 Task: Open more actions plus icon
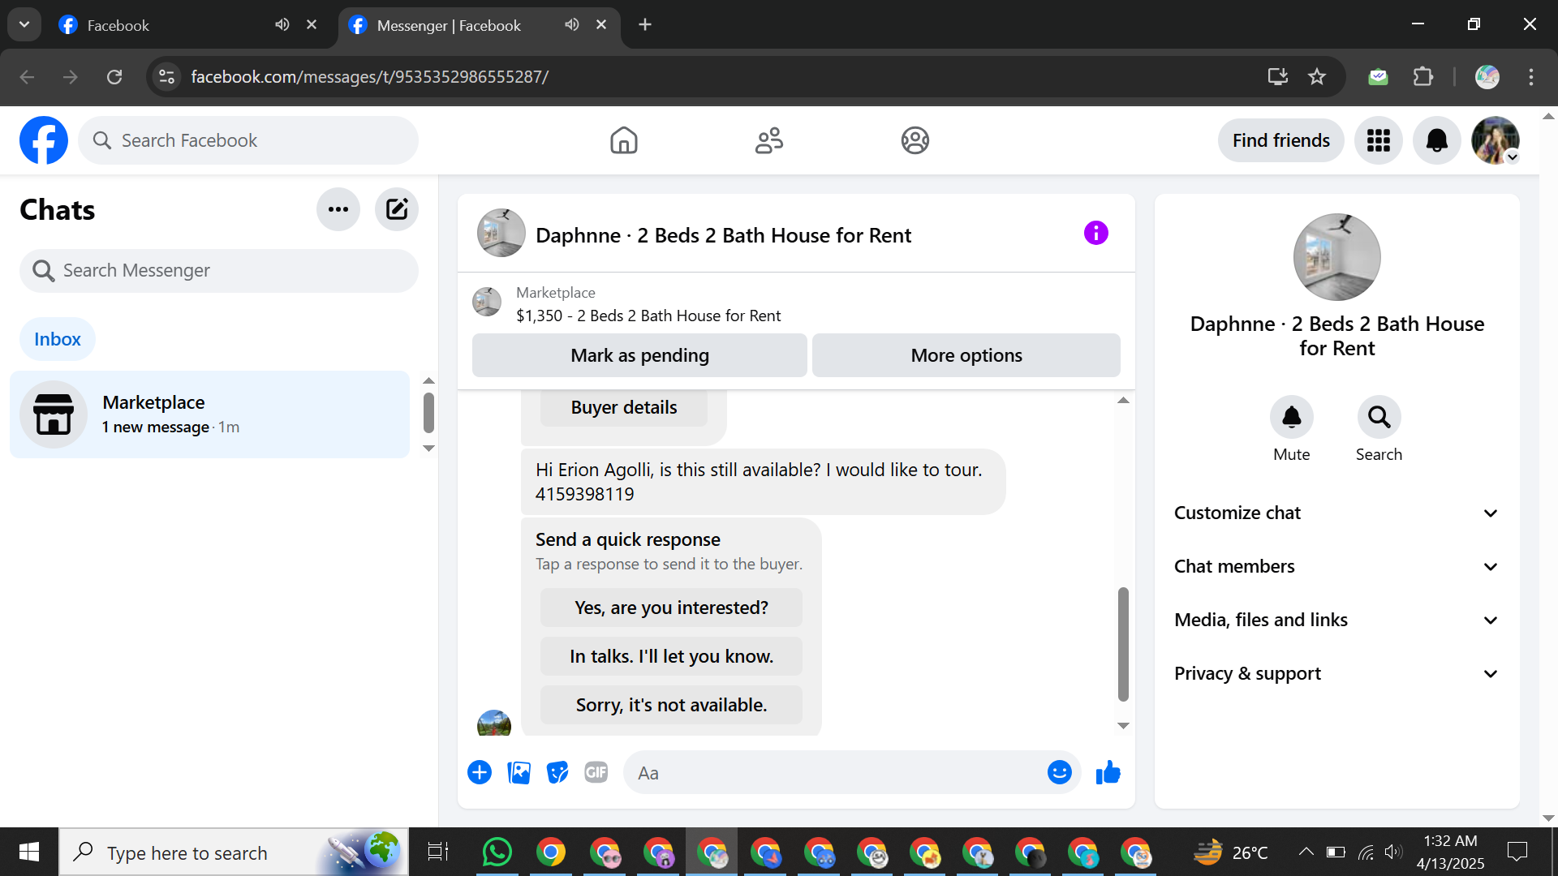(480, 772)
